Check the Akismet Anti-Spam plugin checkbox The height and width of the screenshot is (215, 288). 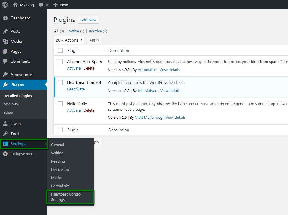(x=60, y=62)
